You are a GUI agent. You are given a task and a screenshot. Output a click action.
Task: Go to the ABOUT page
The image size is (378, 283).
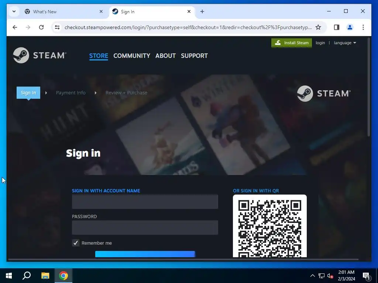pos(165,56)
